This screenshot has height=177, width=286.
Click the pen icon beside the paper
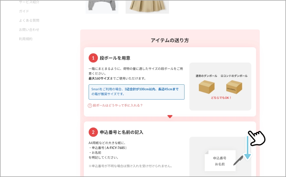click(238, 160)
